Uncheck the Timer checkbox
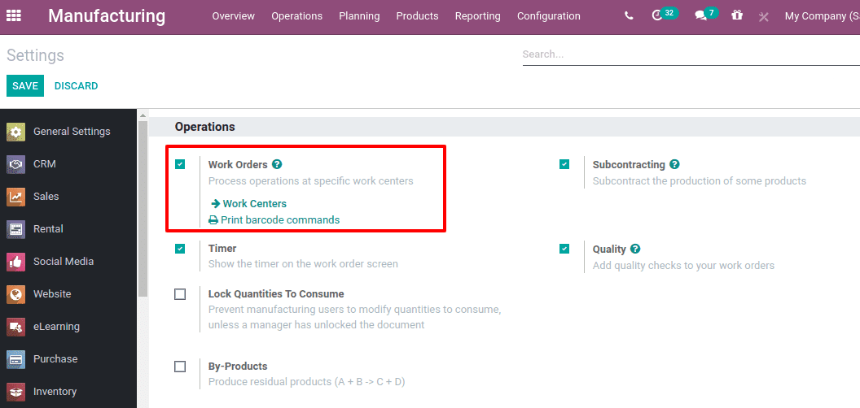Image resolution: width=860 pixels, height=408 pixels. [180, 249]
